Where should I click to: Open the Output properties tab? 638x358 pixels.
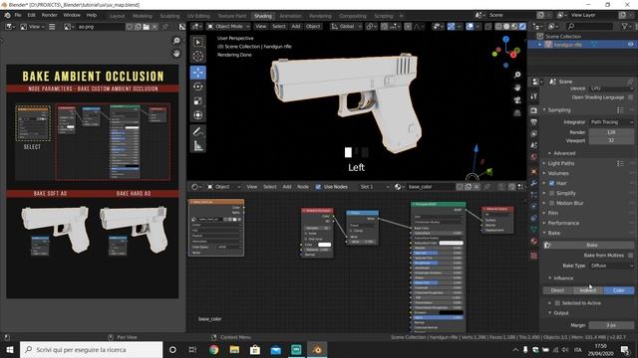[534, 122]
